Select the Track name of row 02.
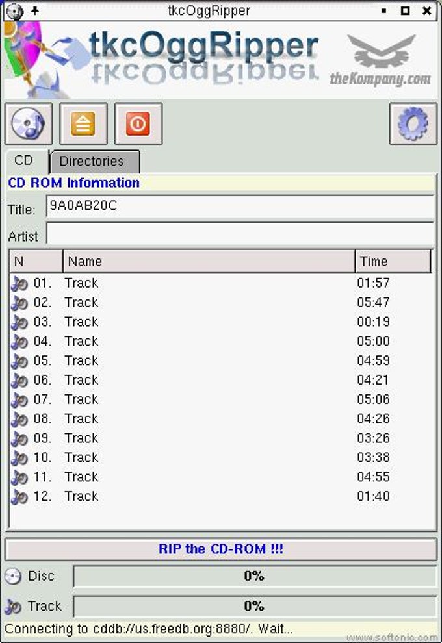 [x=81, y=302]
